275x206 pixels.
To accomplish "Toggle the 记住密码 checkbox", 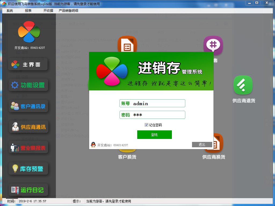I will pyautogui.click(x=146, y=125).
